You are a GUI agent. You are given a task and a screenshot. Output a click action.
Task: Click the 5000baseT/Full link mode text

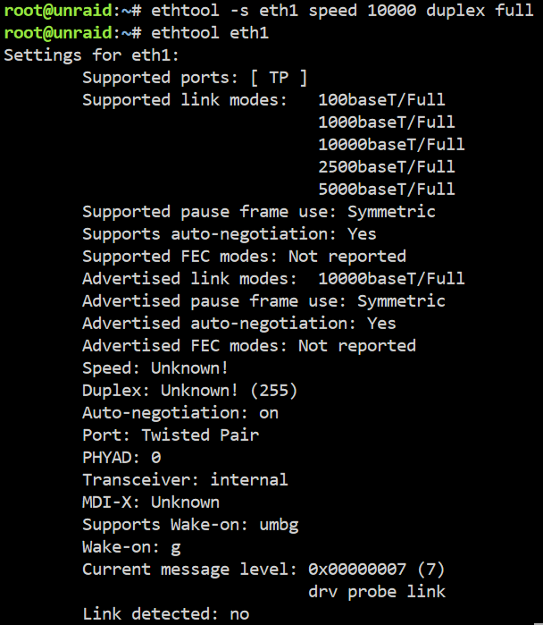(386, 189)
